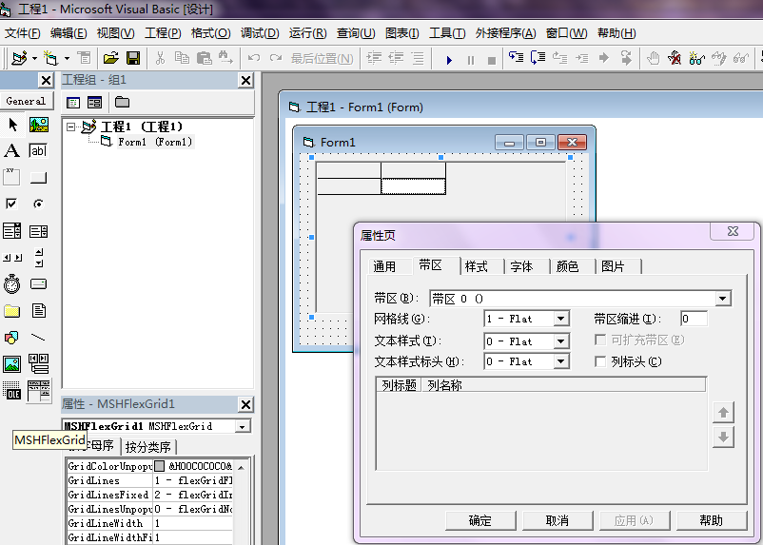Select the CommandButton control in the toolbox

tap(38, 178)
